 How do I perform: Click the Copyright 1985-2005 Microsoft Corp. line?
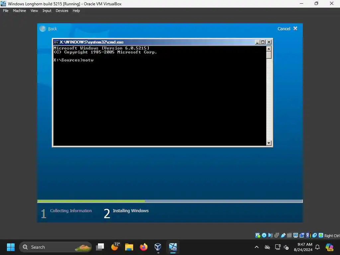pyautogui.click(x=105, y=52)
